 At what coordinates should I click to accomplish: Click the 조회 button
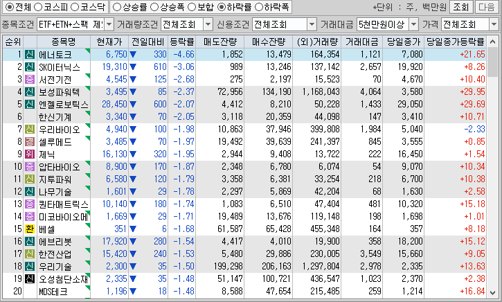coord(461,7)
